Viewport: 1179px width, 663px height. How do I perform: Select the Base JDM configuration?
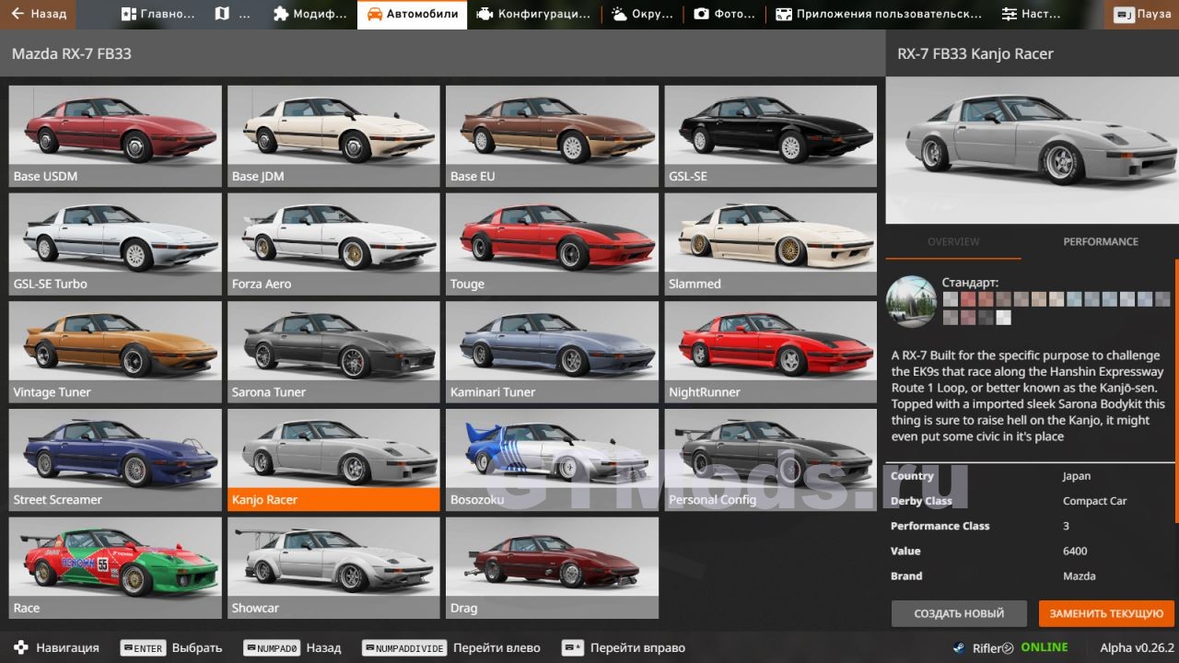tap(333, 136)
